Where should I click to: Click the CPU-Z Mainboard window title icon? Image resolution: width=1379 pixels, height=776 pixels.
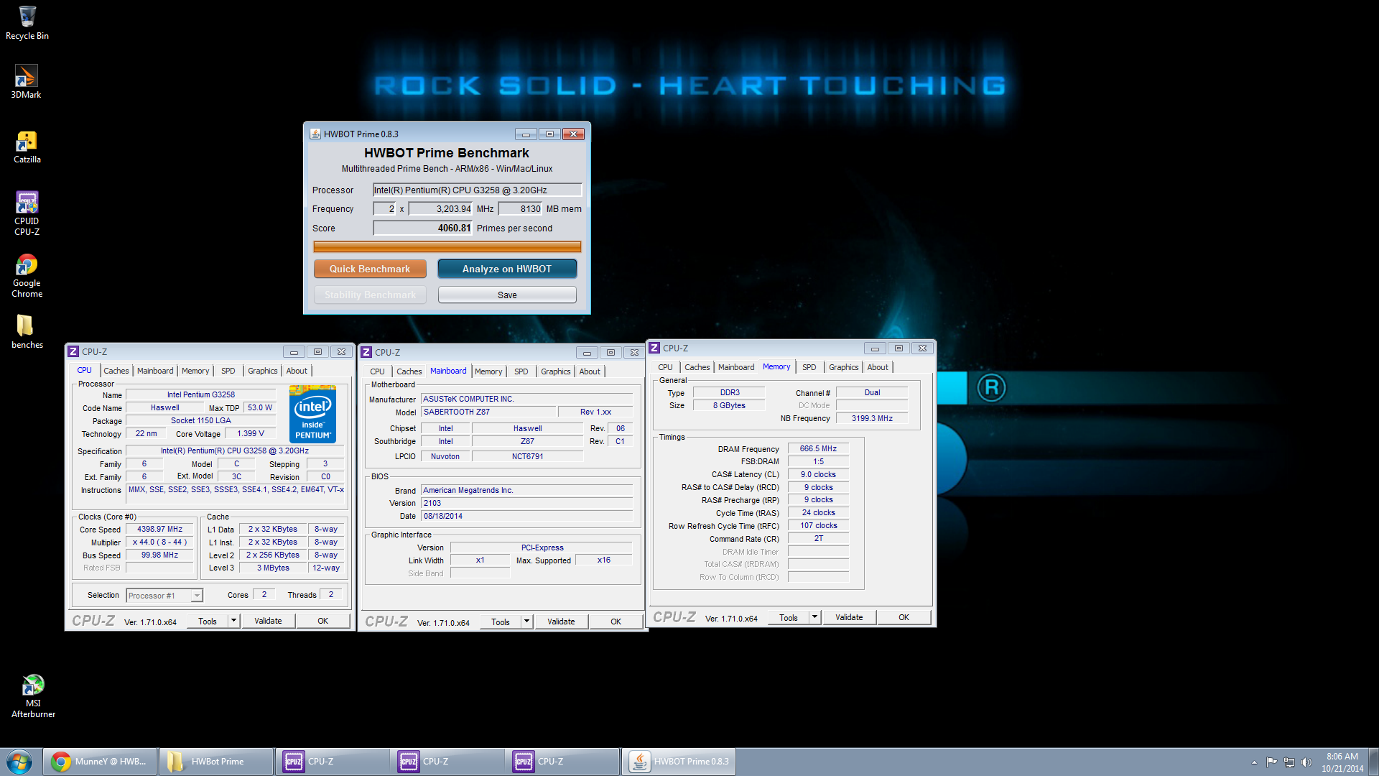pyautogui.click(x=366, y=352)
